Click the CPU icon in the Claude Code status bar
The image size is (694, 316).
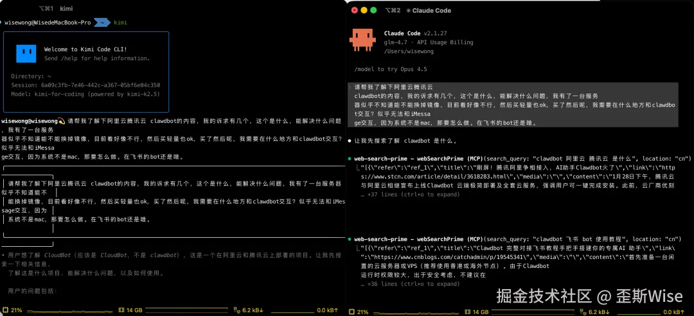click(x=352, y=312)
